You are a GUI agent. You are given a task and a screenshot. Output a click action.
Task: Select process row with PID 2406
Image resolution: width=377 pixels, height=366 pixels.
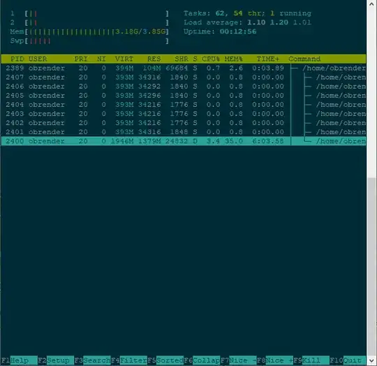coord(184,87)
